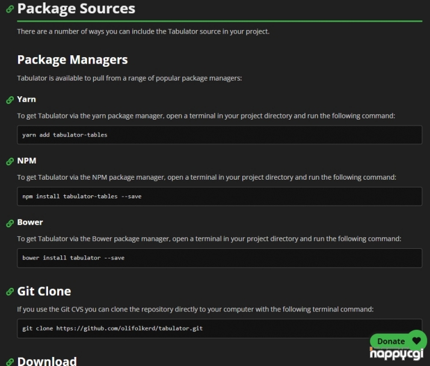Click the anchor link icon next to Bower

pos(10,223)
